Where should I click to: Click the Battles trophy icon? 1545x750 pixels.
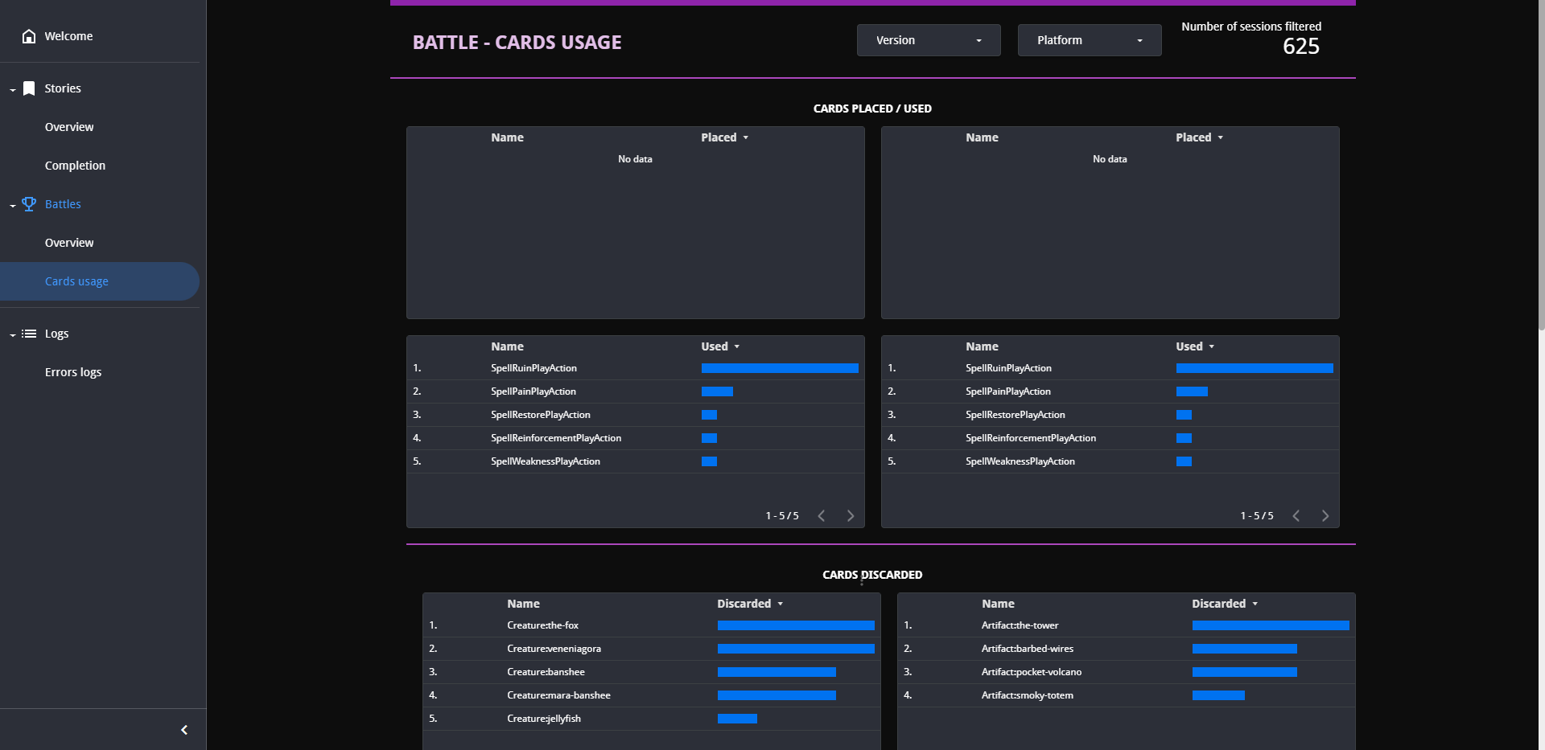click(29, 204)
